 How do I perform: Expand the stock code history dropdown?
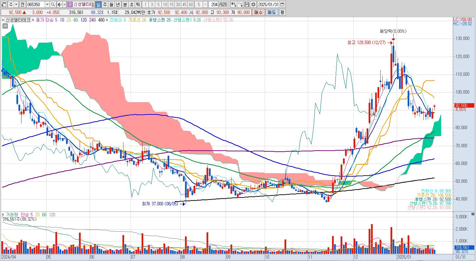pos(47,4)
